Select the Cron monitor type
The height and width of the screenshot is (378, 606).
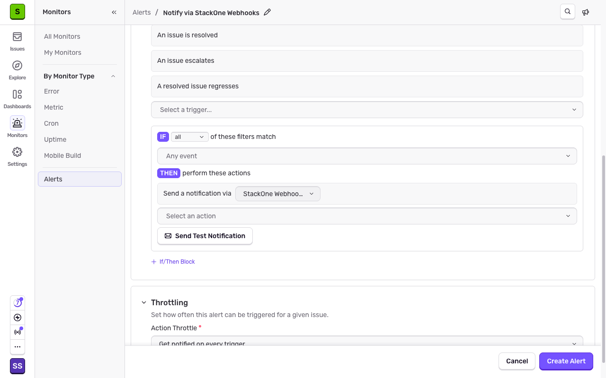point(51,123)
